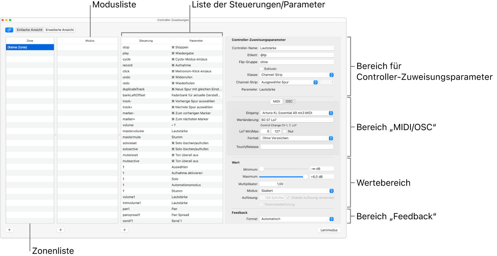Select the duplicateTrack row
The width and height of the screenshot is (497, 256).
tap(172, 89)
